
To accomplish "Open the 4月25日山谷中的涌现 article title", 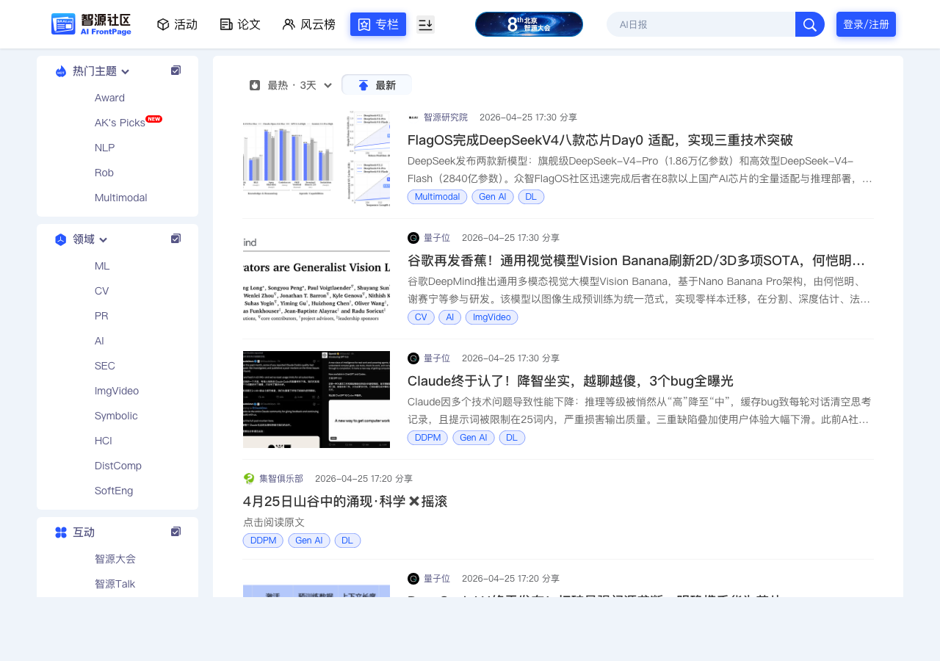I will 345,502.
